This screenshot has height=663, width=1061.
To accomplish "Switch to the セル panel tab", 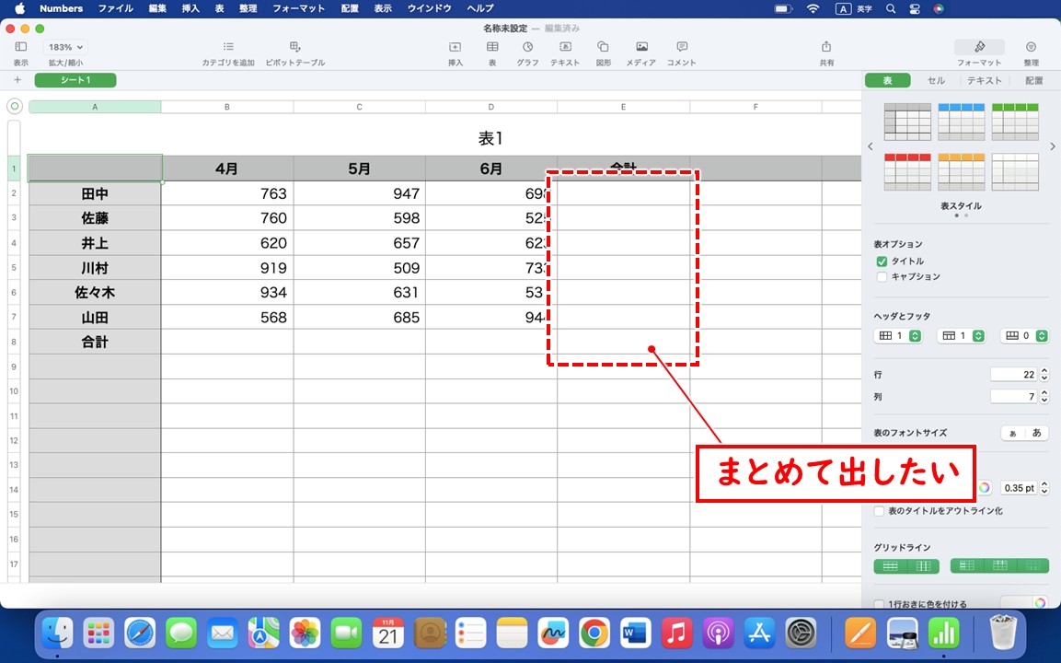I will [x=936, y=80].
